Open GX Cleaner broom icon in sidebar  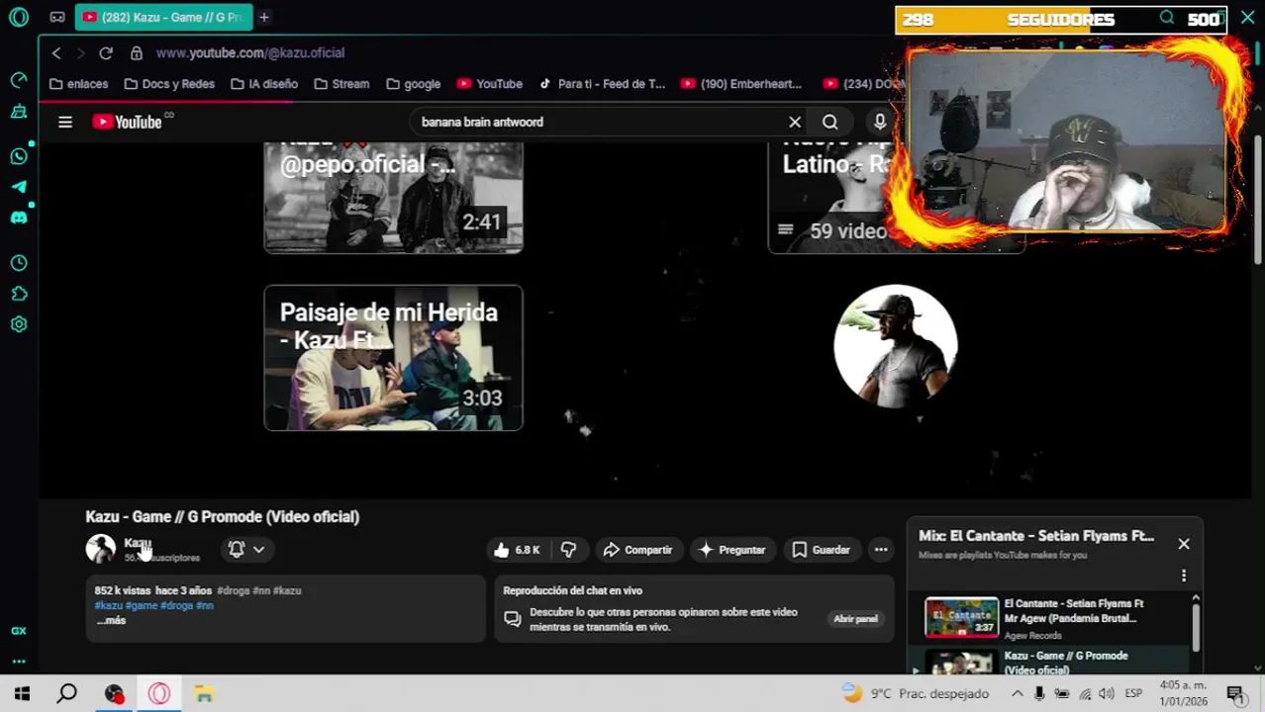pyautogui.click(x=19, y=112)
